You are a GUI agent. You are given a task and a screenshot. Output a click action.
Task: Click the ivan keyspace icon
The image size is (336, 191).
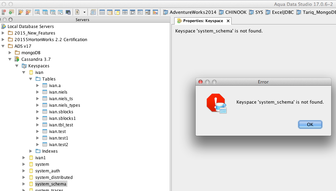click(31, 73)
